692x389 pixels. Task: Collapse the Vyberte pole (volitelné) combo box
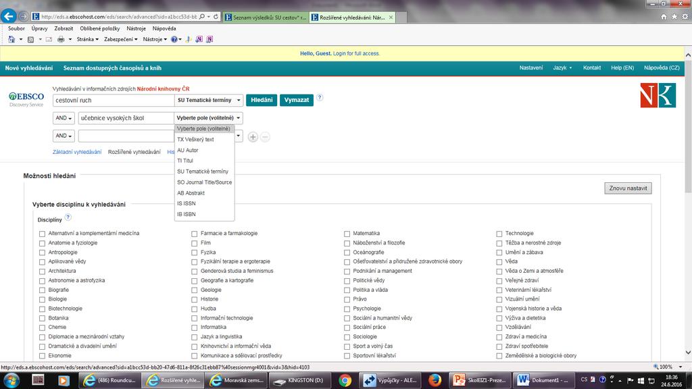(x=208, y=118)
